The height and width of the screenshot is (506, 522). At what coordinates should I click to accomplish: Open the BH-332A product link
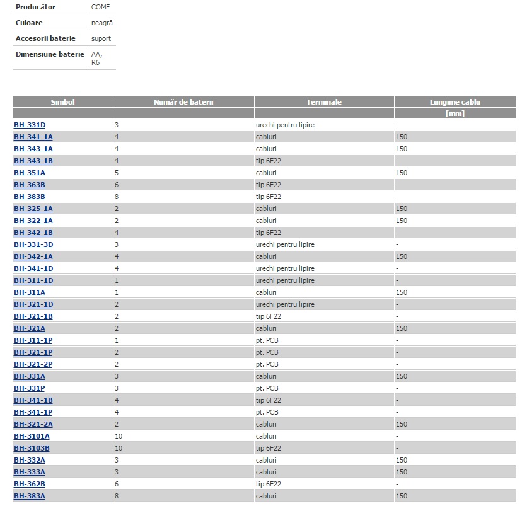point(30,460)
